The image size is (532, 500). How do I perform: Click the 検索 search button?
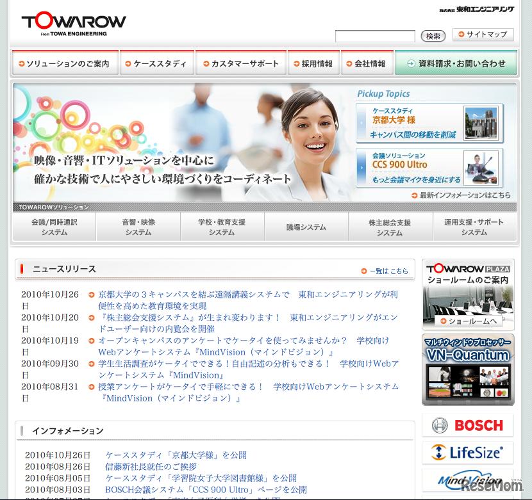433,36
